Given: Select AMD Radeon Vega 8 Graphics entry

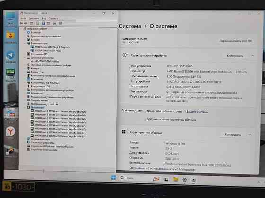Looking at the screenshot, I should click(x=52, y=47).
